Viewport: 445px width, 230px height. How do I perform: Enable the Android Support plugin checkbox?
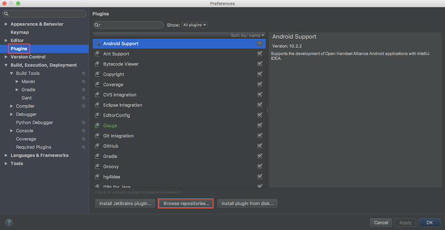click(x=260, y=43)
